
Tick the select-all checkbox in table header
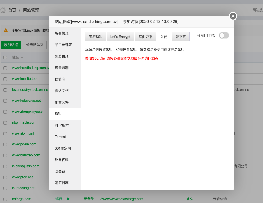click(x=5, y=58)
